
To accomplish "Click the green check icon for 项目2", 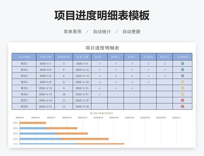I will [x=183, y=70].
